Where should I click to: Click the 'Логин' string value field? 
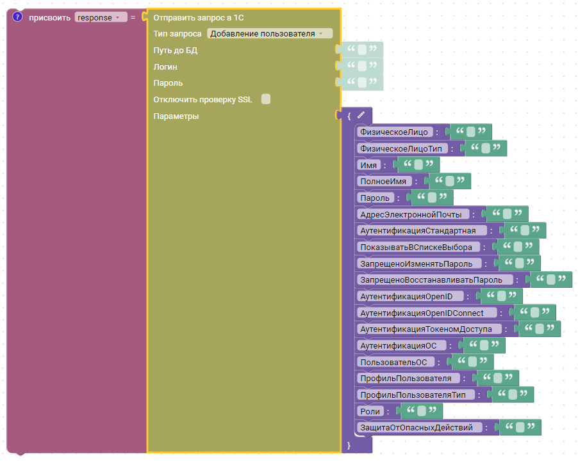click(x=363, y=67)
